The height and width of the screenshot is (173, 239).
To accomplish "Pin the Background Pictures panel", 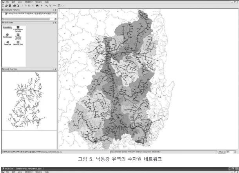I will click(56, 10).
